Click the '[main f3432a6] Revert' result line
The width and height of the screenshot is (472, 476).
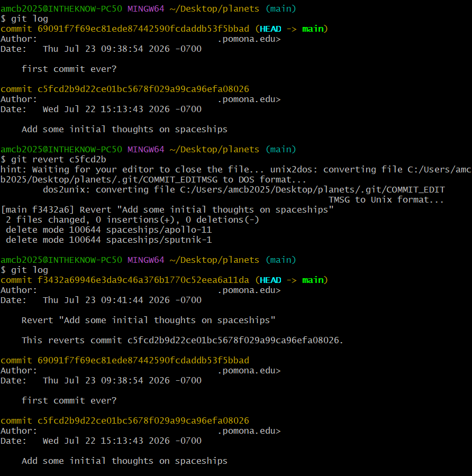[167, 210]
